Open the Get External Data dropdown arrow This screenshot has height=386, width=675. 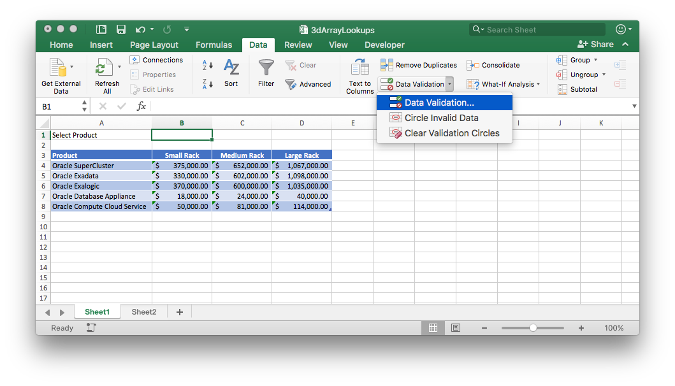click(x=72, y=67)
